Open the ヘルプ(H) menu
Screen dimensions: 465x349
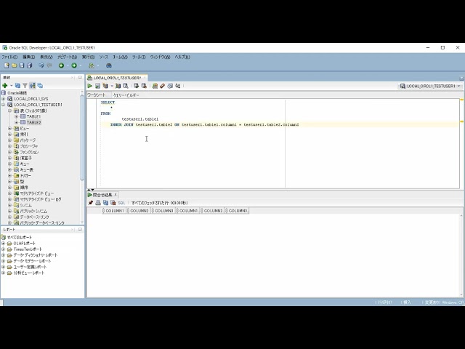pyautogui.click(x=182, y=57)
